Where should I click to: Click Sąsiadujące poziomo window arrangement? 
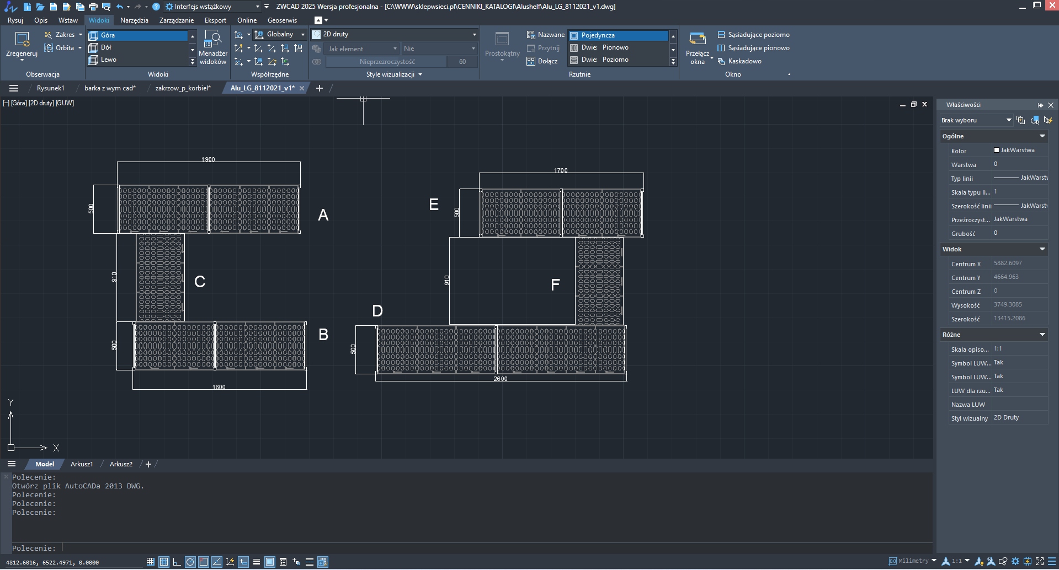pyautogui.click(x=758, y=35)
